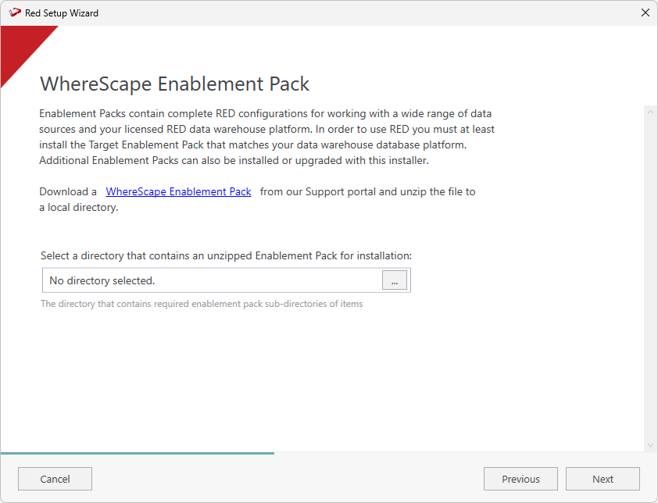Image resolution: width=658 pixels, height=503 pixels.
Task: Cancel the setup wizard
Action: 55,479
